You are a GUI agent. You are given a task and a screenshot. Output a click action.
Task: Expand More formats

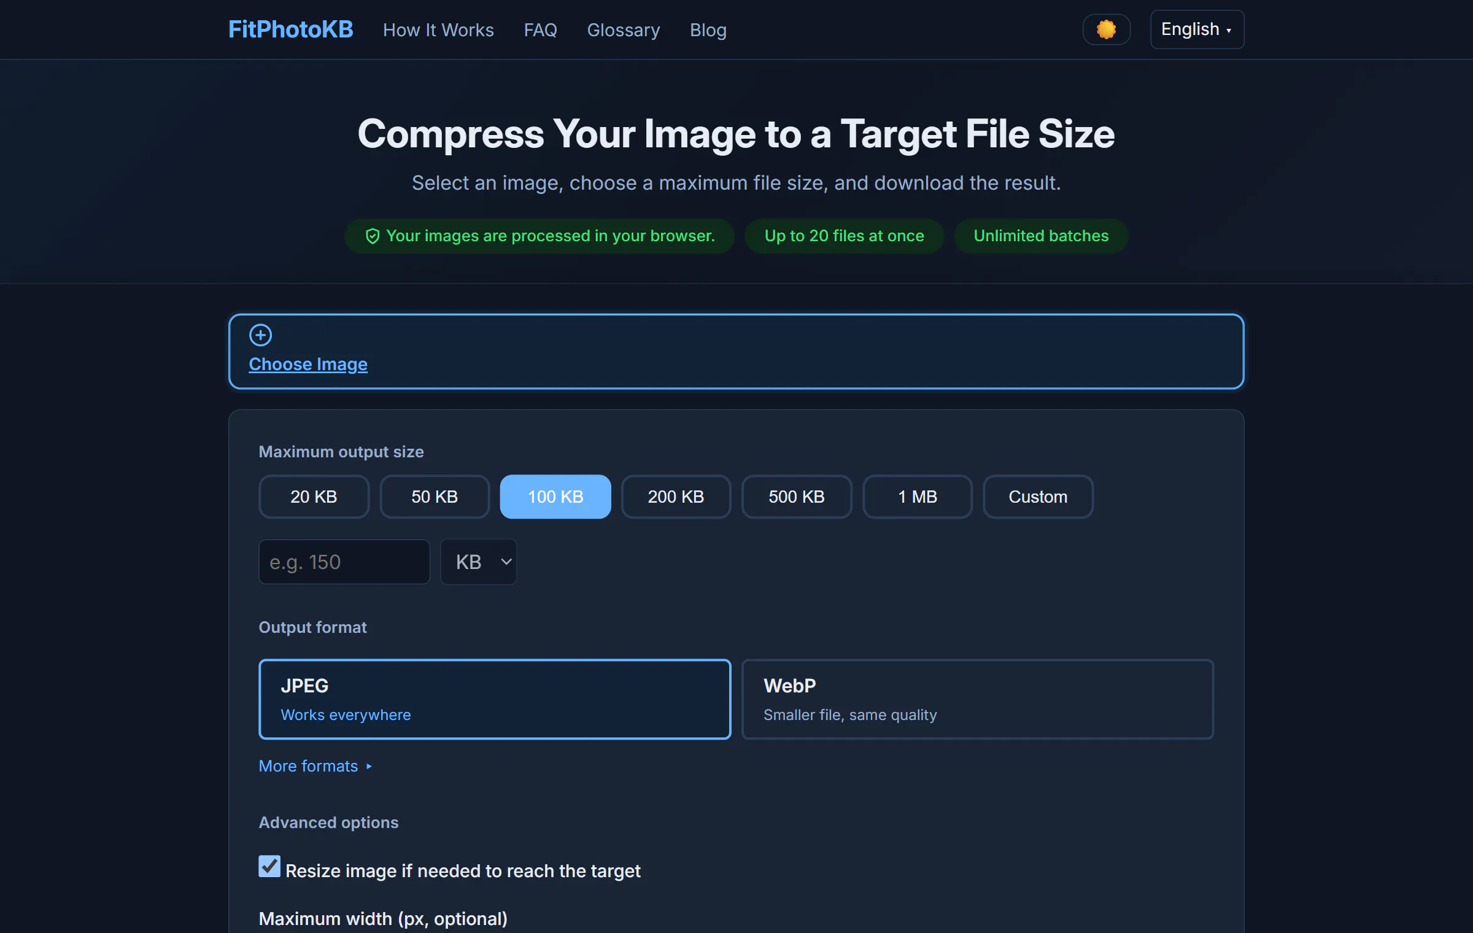click(315, 766)
